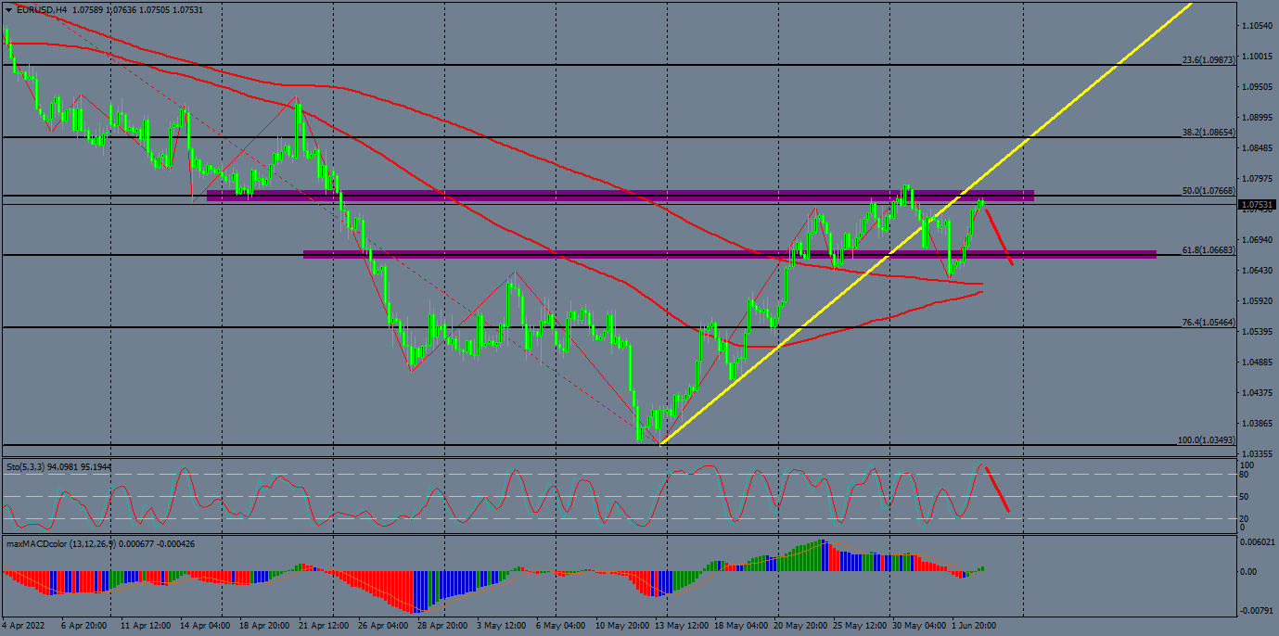Viewport: 1279px width, 636px height.
Task: Click the 18 May 04:00 time axis label
Action: (x=740, y=626)
